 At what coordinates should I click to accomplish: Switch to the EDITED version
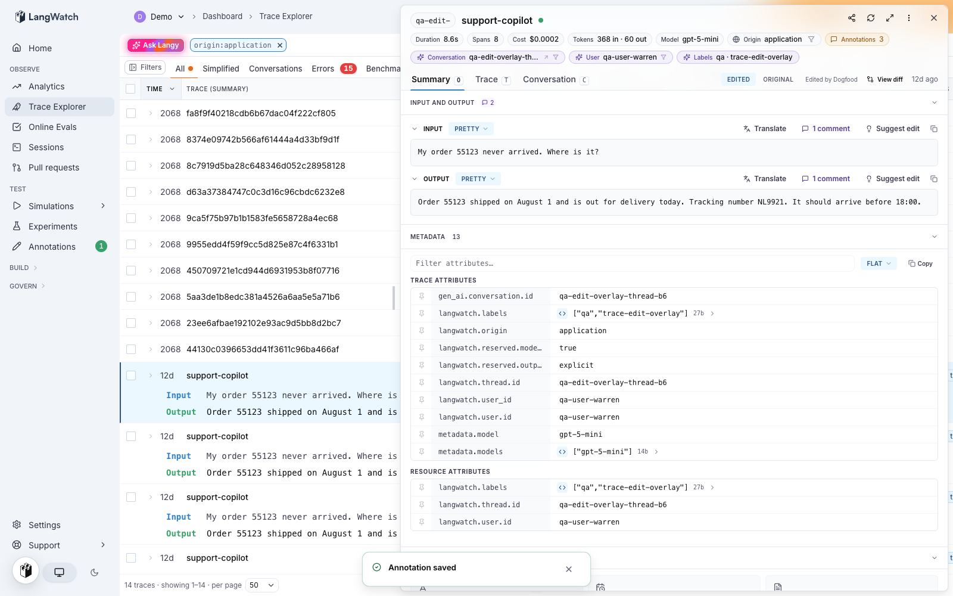point(739,79)
